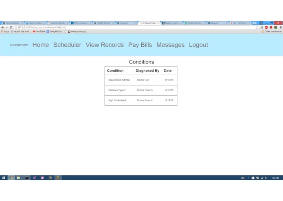Click the Diagnosed By column header

147,71
